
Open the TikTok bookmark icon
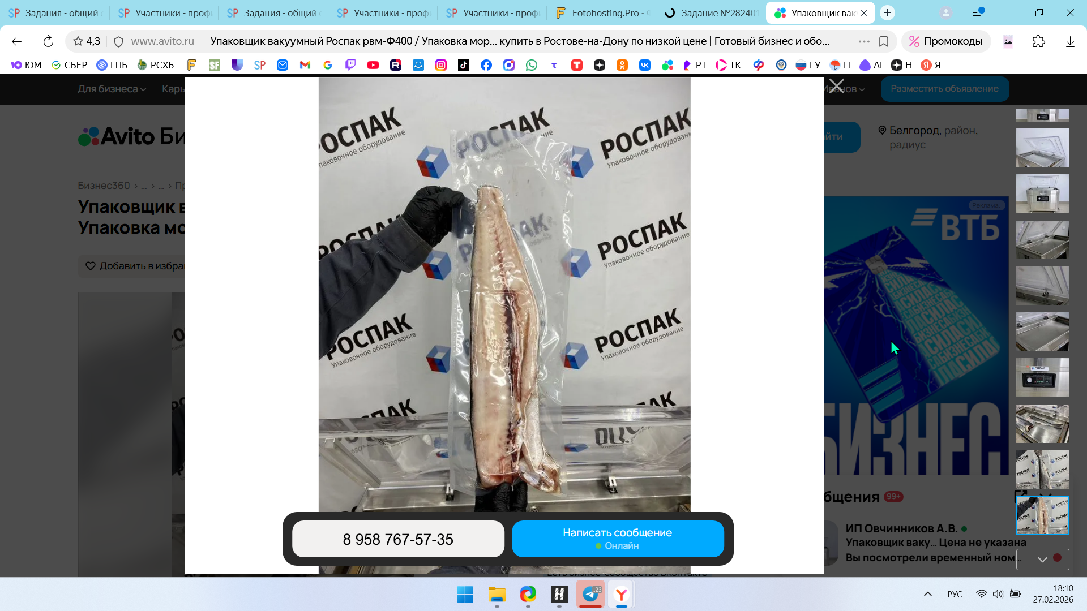(x=464, y=65)
